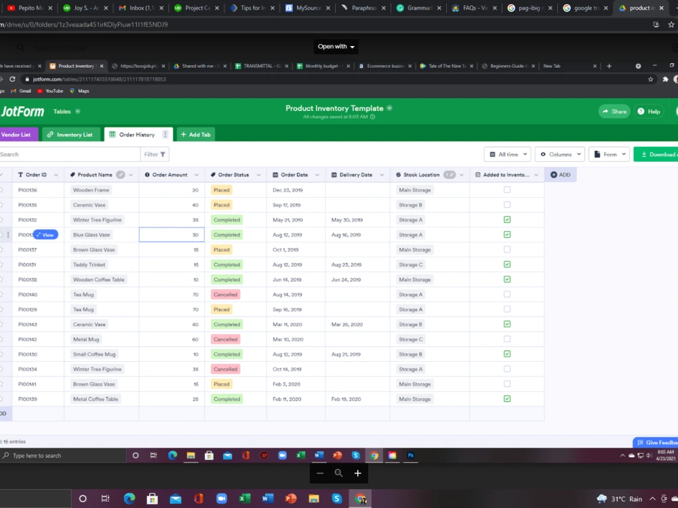Uncheck Added to Inventory for Metal Coffee Table
Image resolution: width=678 pixels, height=508 pixels.
click(x=506, y=399)
